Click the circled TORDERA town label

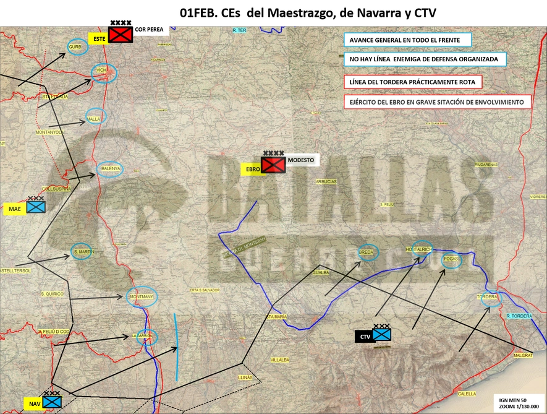[x=487, y=297]
